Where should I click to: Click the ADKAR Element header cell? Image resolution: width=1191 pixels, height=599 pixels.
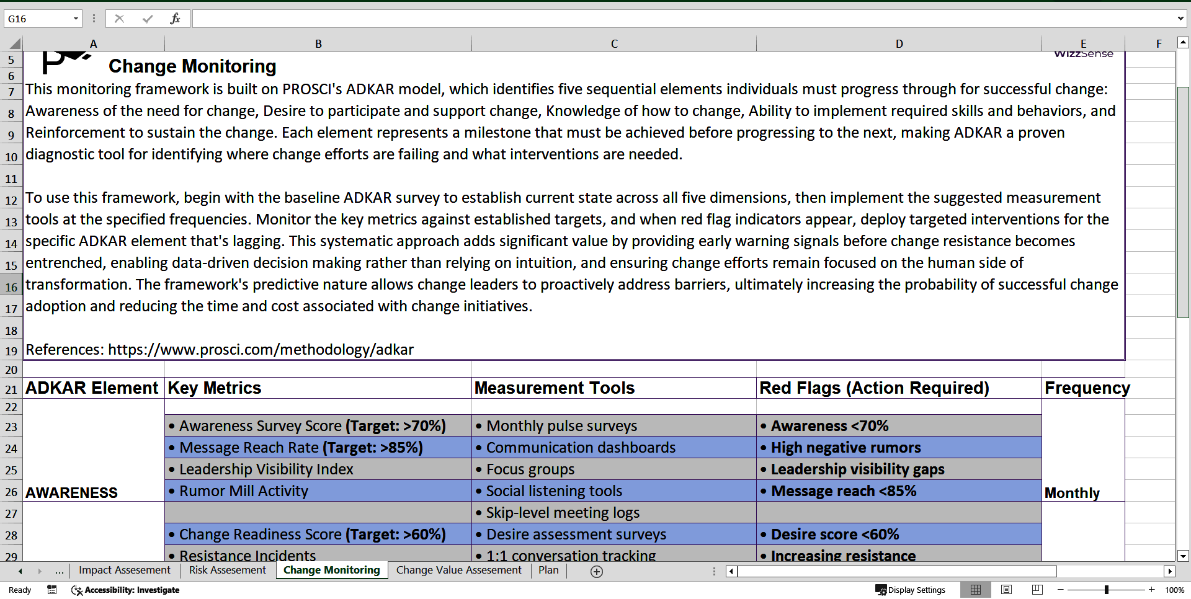point(94,388)
